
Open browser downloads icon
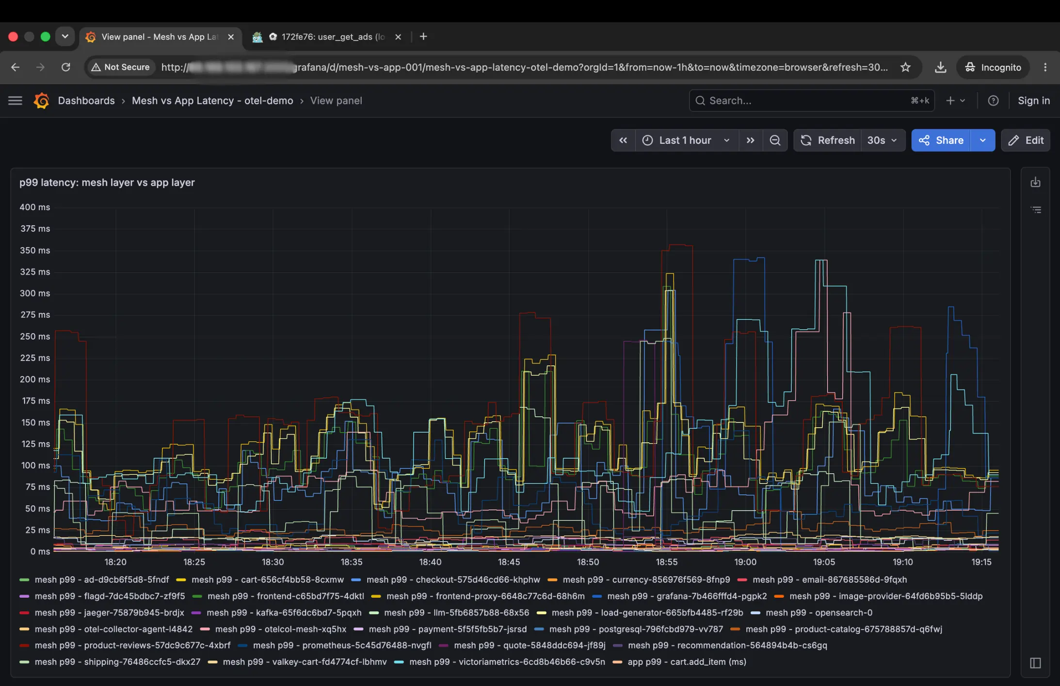940,67
